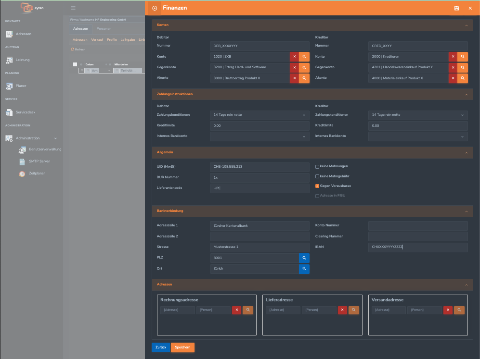The image size is (480, 359).
Task: Click the save disk icon in Finanzen header
Action: (x=456, y=8)
